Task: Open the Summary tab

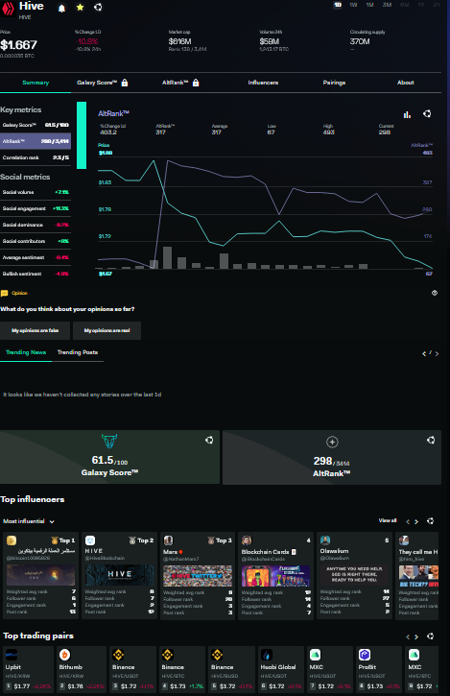Action: point(36,83)
